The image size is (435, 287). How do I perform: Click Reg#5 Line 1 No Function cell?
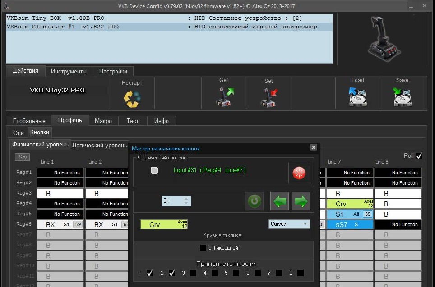tap(60, 214)
